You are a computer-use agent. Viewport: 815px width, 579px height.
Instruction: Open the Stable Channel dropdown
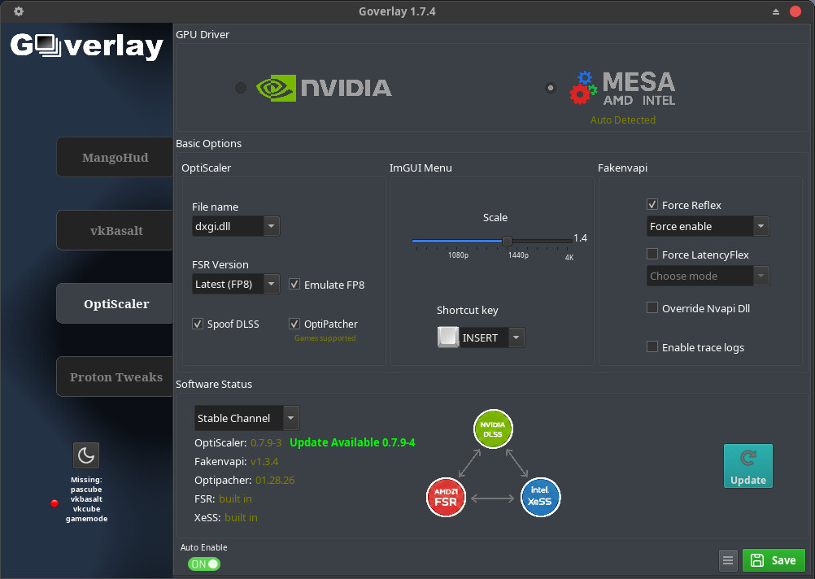point(247,418)
